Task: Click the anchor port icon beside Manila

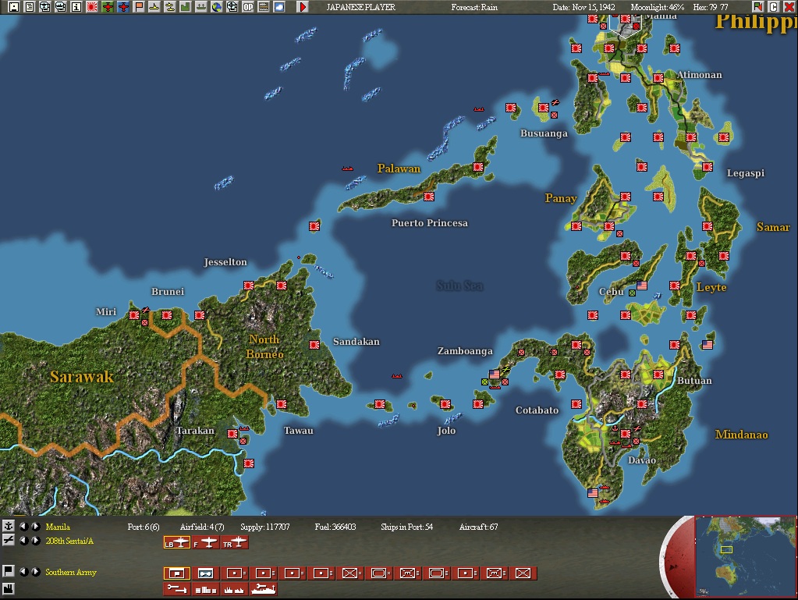Action: click(x=8, y=526)
